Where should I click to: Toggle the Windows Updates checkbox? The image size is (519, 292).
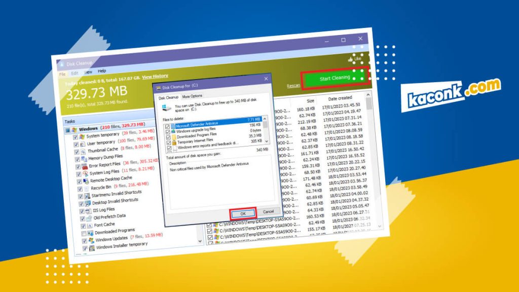pyautogui.click(x=85, y=241)
